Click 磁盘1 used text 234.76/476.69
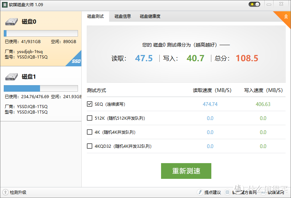Viewport: 291px width, 198px height. tap(35, 97)
